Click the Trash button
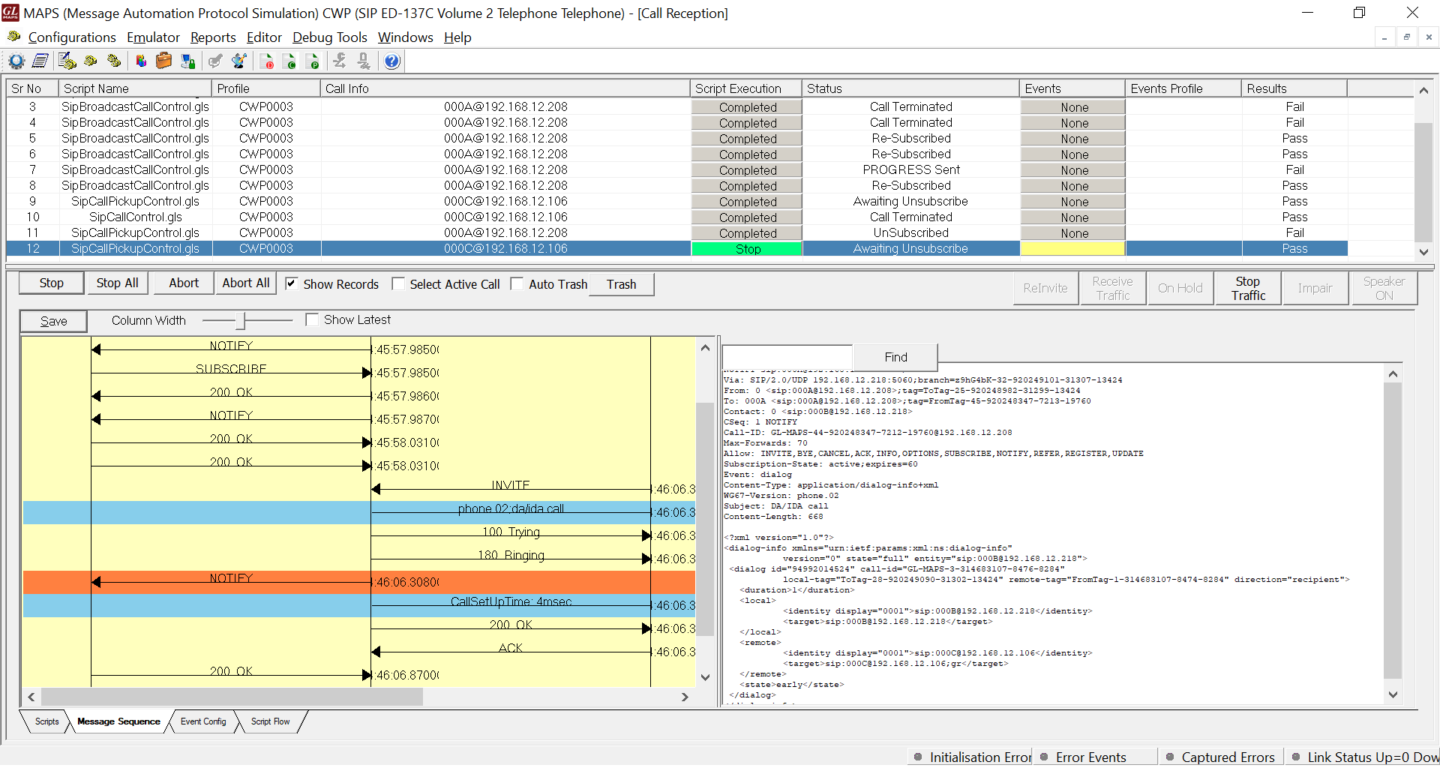The image size is (1440, 768). pos(621,284)
